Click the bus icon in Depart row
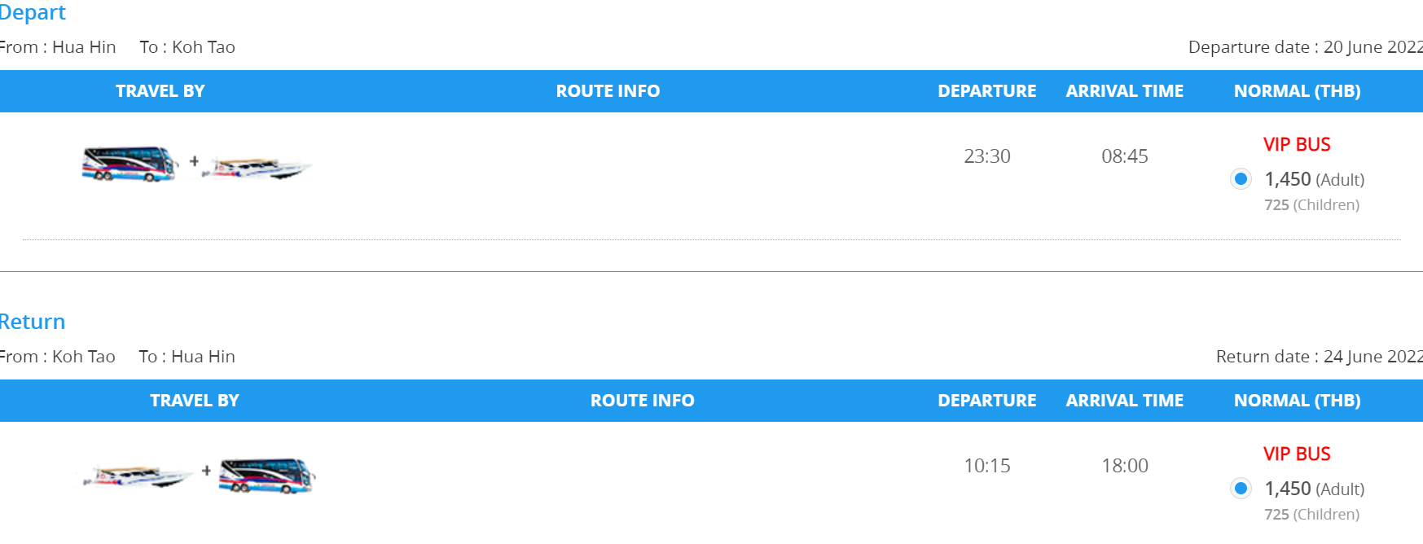This screenshot has width=1423, height=544. click(x=130, y=164)
